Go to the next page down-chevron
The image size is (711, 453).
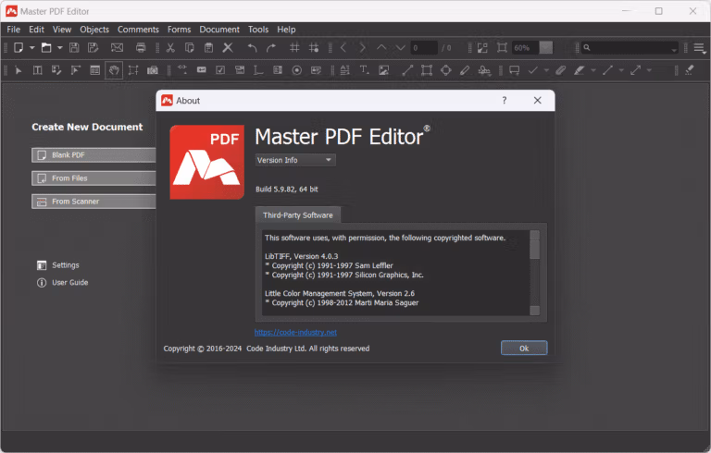pos(400,47)
